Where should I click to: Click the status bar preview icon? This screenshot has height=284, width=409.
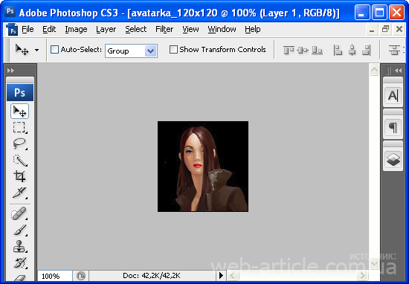coord(81,276)
